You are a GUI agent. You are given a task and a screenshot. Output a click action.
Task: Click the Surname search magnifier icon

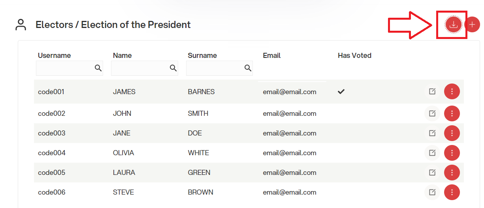click(248, 68)
